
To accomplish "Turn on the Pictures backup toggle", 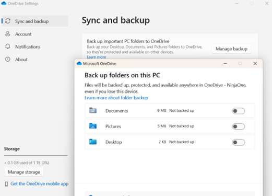I will 239,126.
